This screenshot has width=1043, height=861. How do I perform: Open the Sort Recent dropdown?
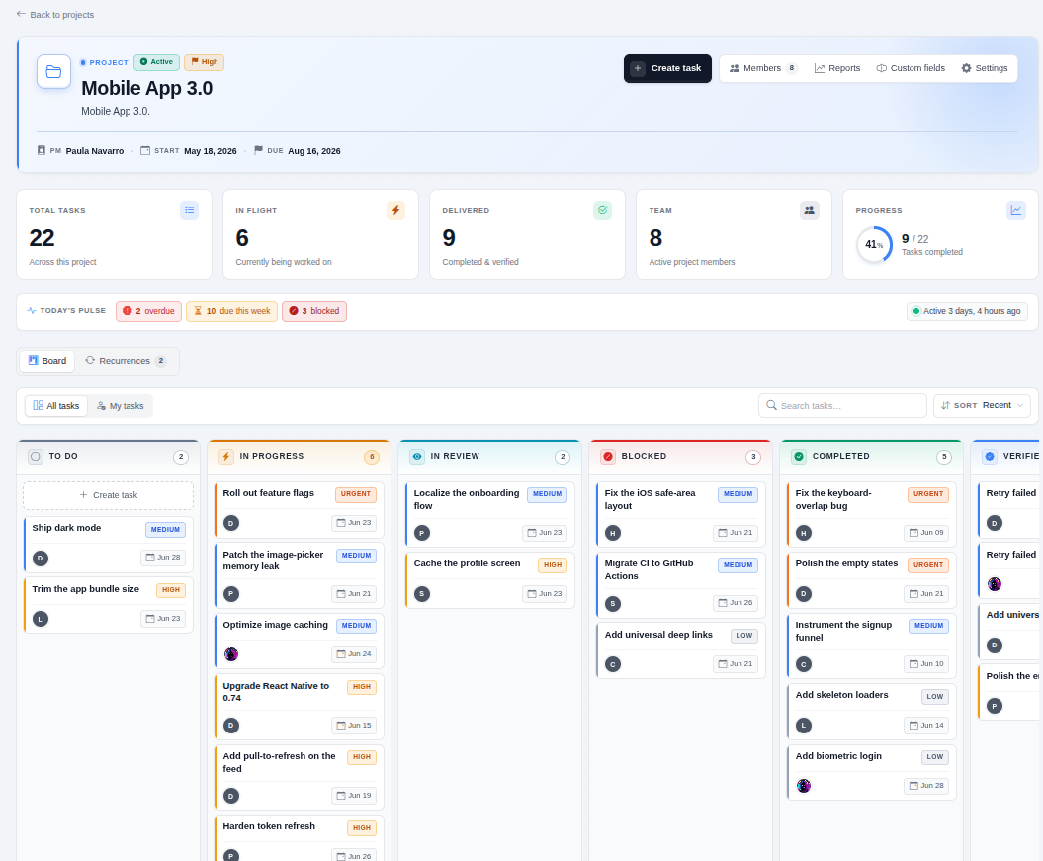983,405
